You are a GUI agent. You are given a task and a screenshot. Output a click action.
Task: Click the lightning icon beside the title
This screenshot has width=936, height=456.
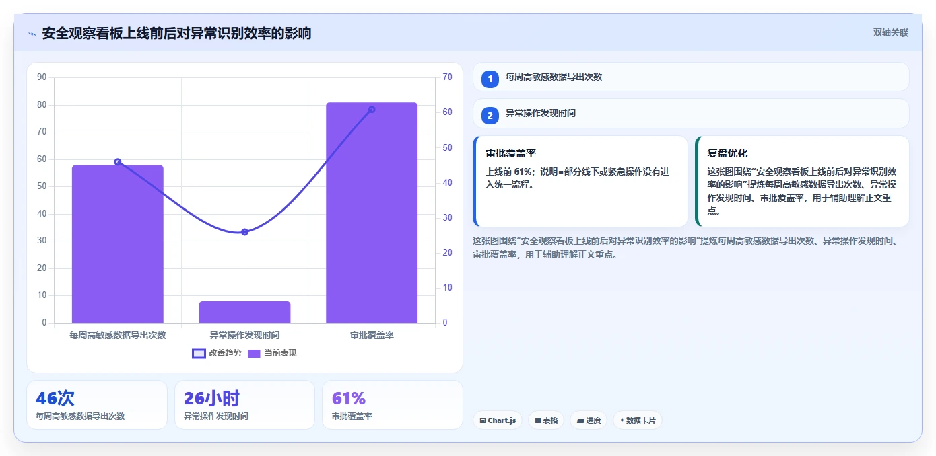click(32, 34)
